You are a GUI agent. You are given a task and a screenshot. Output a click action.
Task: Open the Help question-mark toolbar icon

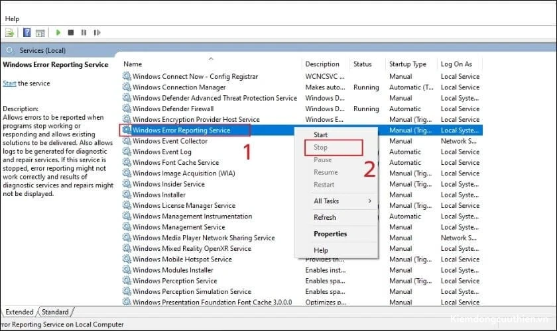[27, 32]
